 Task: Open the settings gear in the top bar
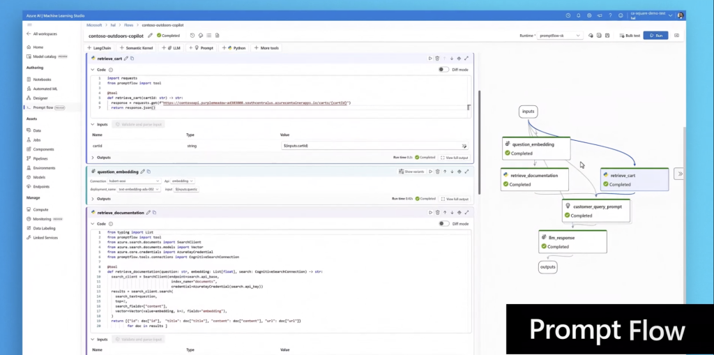588,15
